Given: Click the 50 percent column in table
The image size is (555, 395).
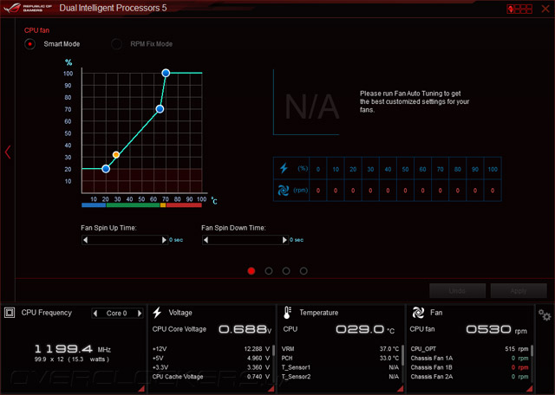Looking at the screenshot, I should coord(405,179).
